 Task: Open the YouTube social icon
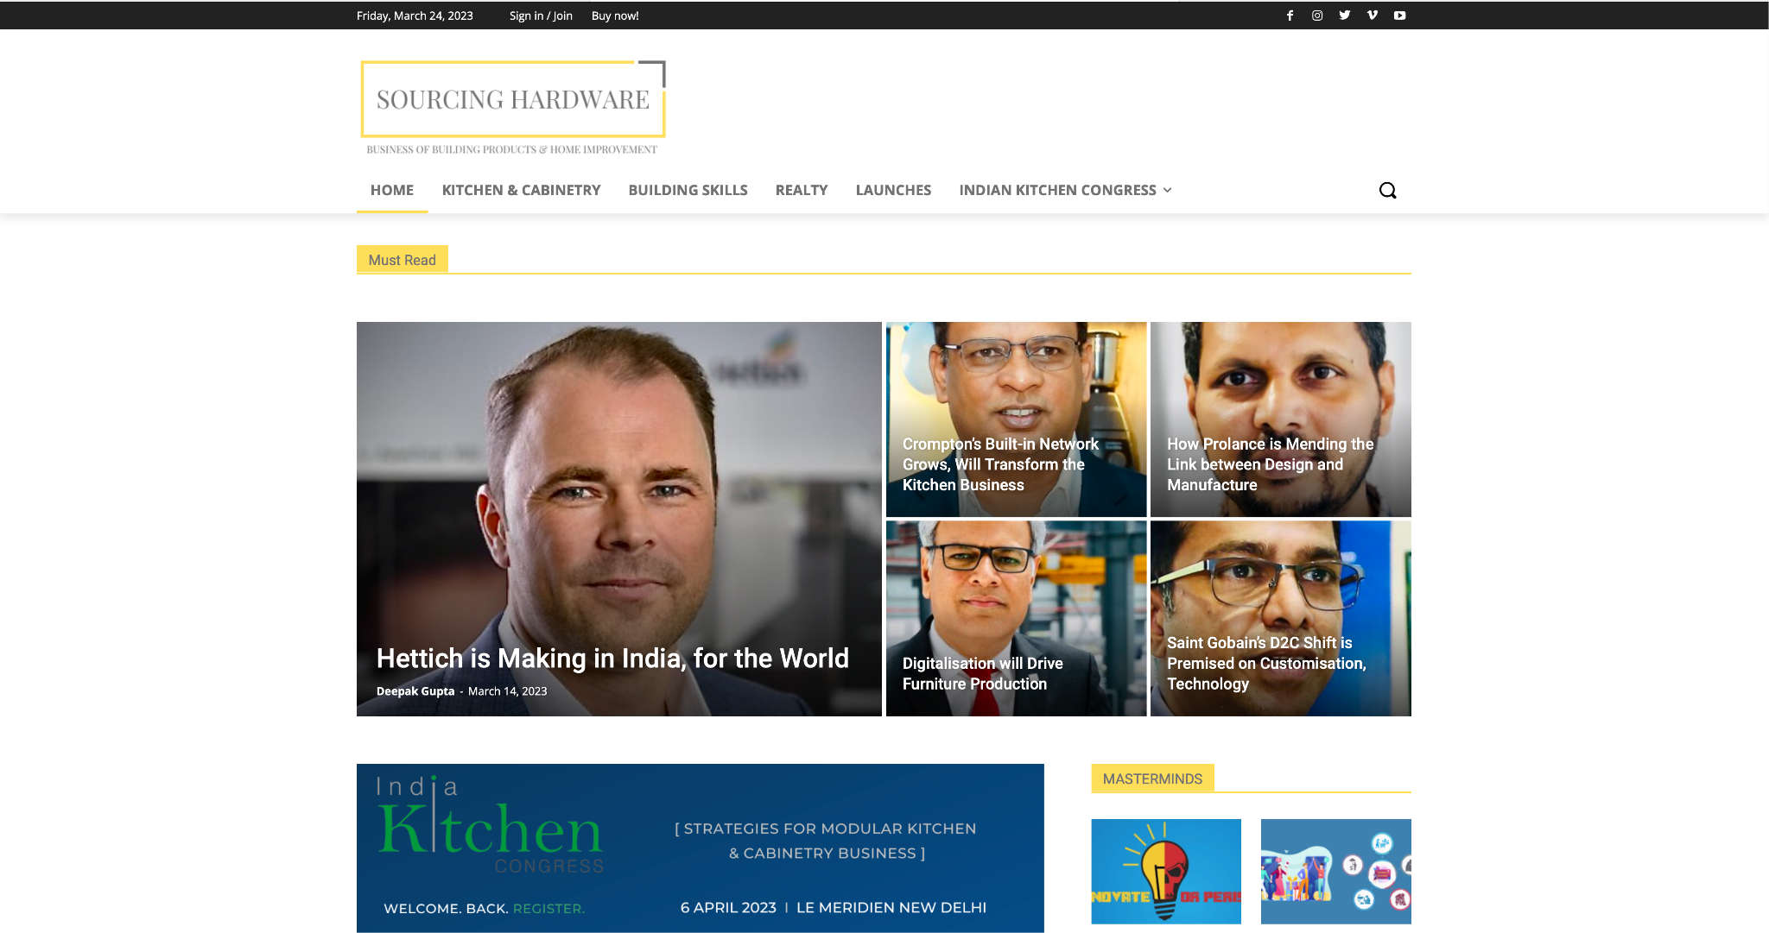click(1400, 16)
